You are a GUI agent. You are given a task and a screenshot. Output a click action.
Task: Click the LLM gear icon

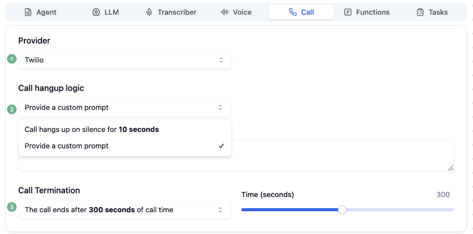tap(96, 12)
